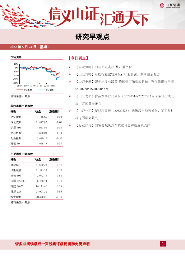This screenshot has height=262, width=185.
Task: Click the arrow bullet beside 山证化工 item
Action: 70,111
